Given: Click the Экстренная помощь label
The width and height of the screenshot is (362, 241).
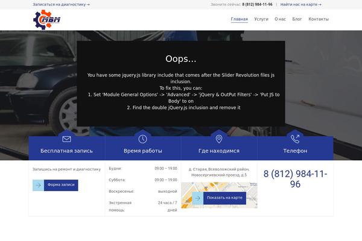Looking at the screenshot, I should pyautogui.click(x=120, y=207).
